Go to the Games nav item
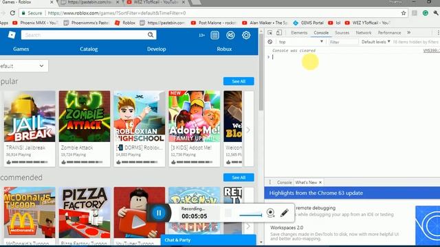Screen dimensions: 440x247 21,49
